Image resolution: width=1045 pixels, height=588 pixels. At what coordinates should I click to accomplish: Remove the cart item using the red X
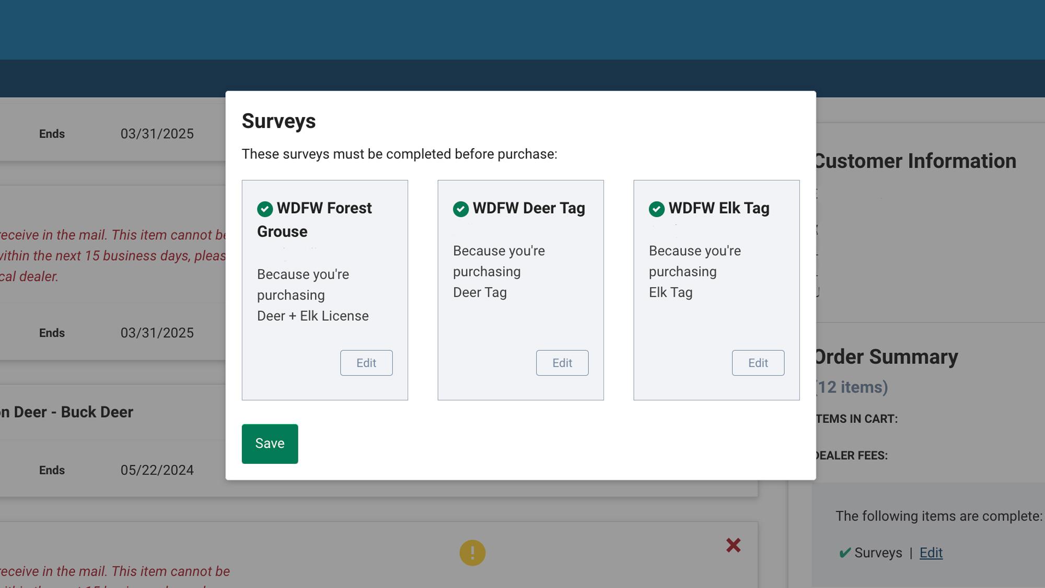[734, 545]
